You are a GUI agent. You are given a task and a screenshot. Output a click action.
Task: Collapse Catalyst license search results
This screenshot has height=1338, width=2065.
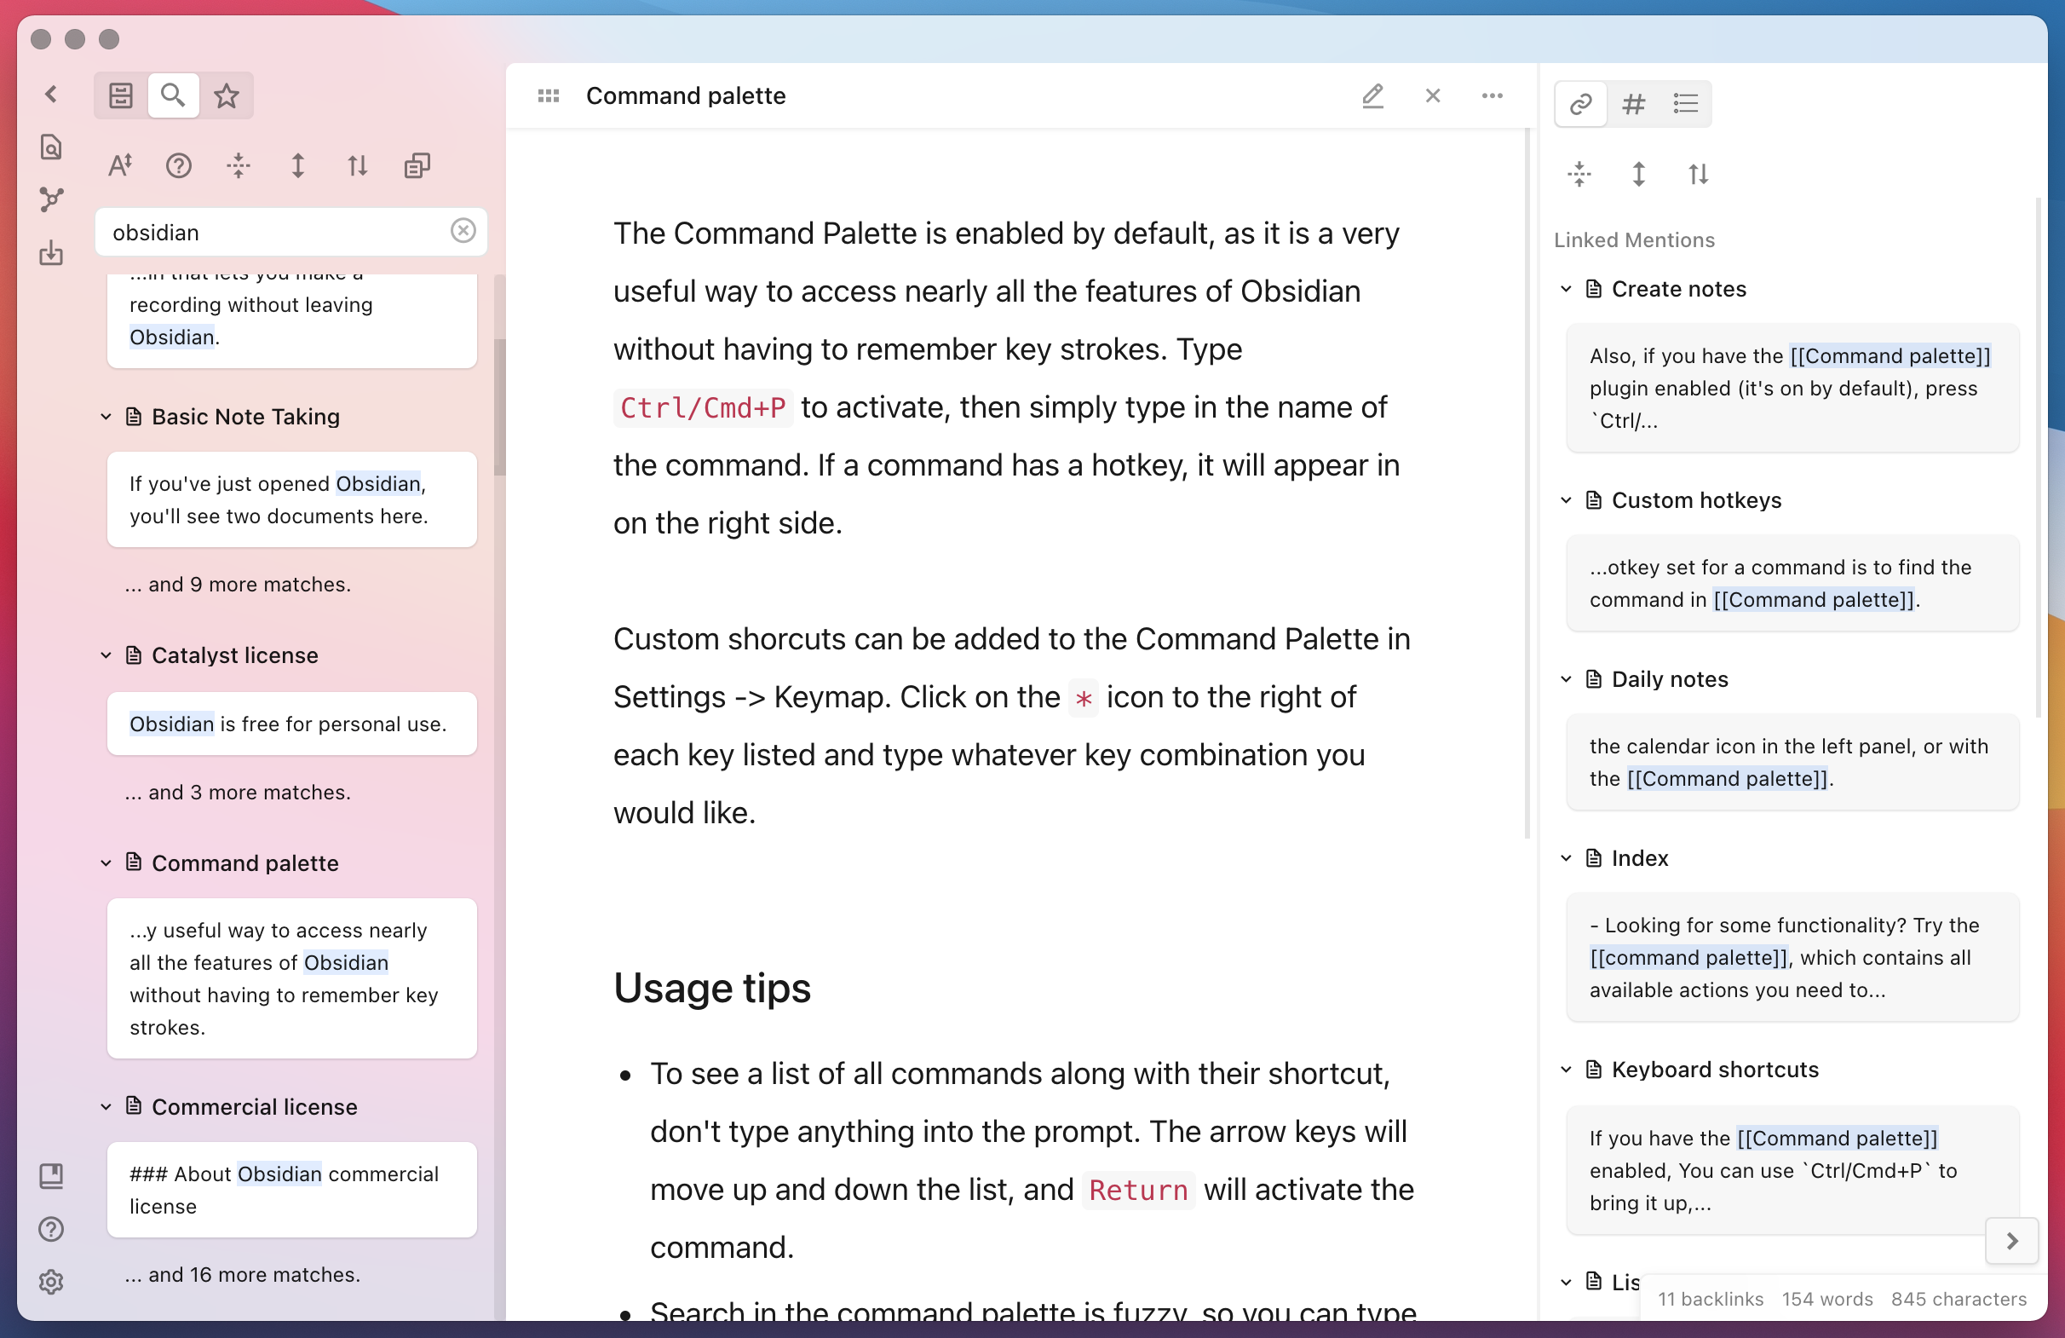tap(106, 655)
